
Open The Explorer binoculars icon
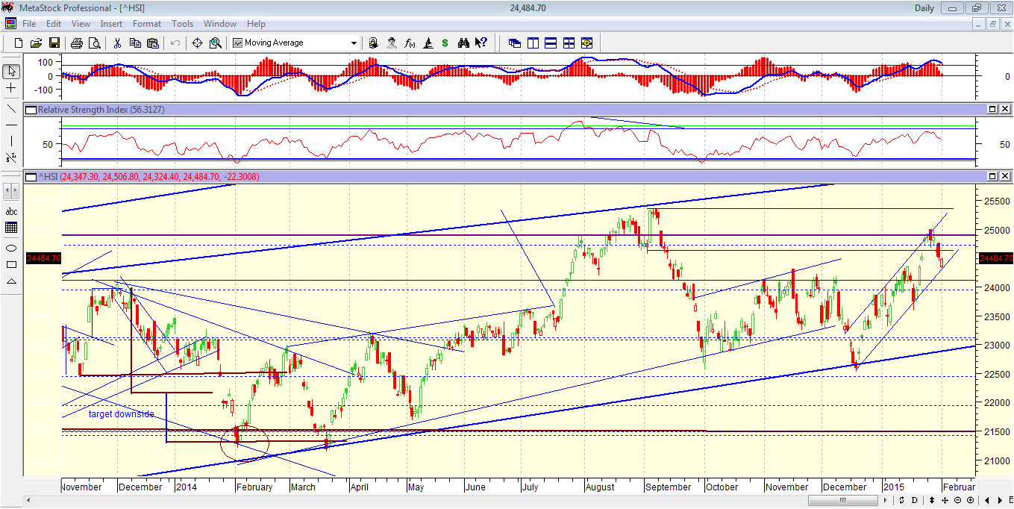(463, 43)
